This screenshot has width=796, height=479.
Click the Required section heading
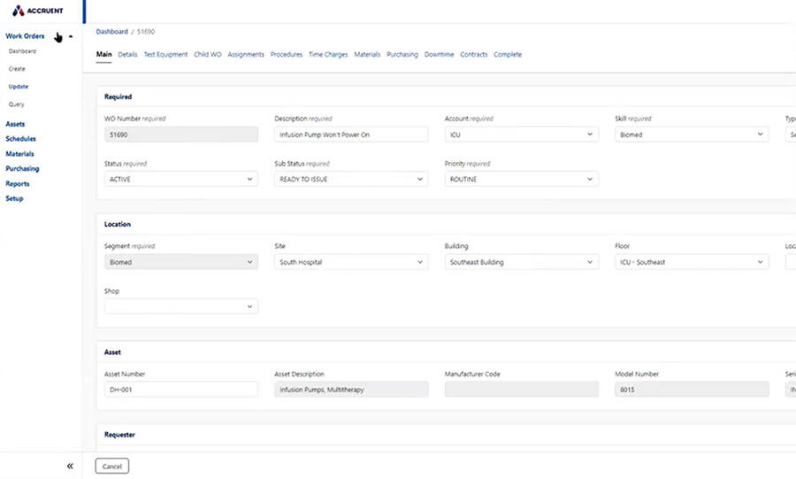119,97
